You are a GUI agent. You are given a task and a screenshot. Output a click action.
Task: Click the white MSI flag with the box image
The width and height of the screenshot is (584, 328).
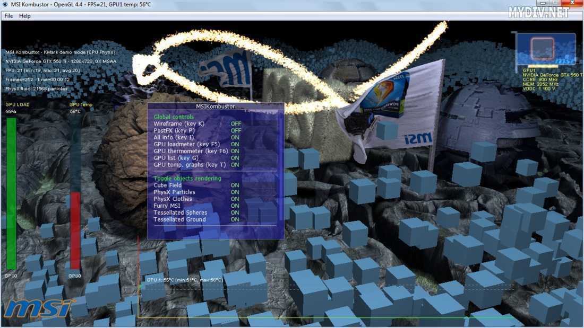[392, 112]
